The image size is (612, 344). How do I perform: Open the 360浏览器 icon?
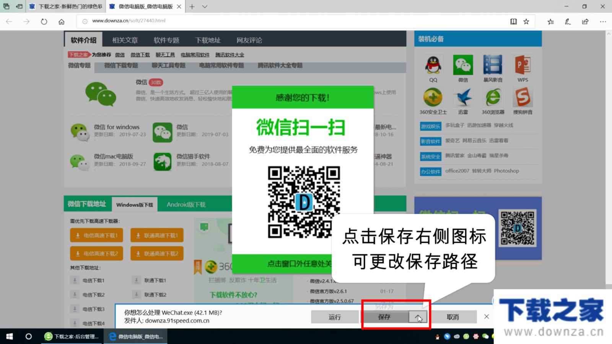pos(493,98)
